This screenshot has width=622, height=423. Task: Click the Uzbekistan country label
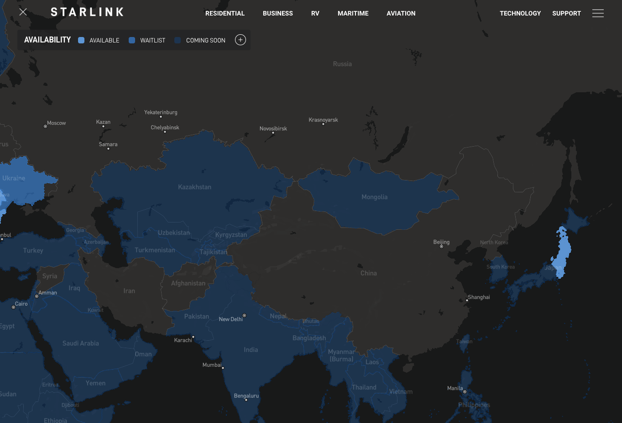174,233
